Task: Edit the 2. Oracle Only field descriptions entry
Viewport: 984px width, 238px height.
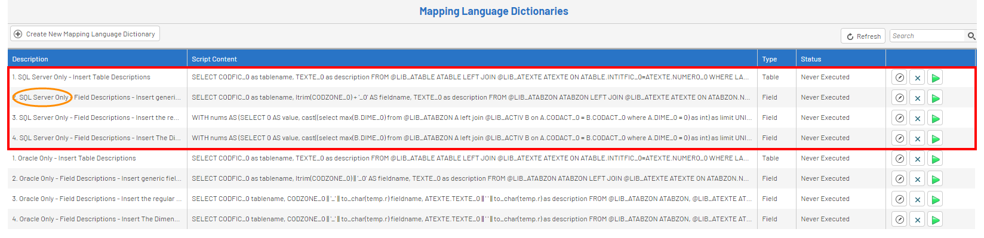Action: [899, 179]
